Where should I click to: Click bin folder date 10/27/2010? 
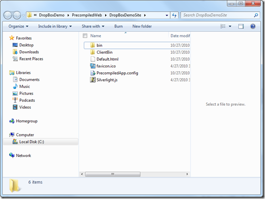tap(180, 45)
